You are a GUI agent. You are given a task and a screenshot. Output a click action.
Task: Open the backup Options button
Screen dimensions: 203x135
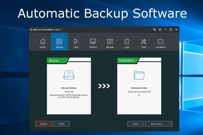tap(135, 124)
